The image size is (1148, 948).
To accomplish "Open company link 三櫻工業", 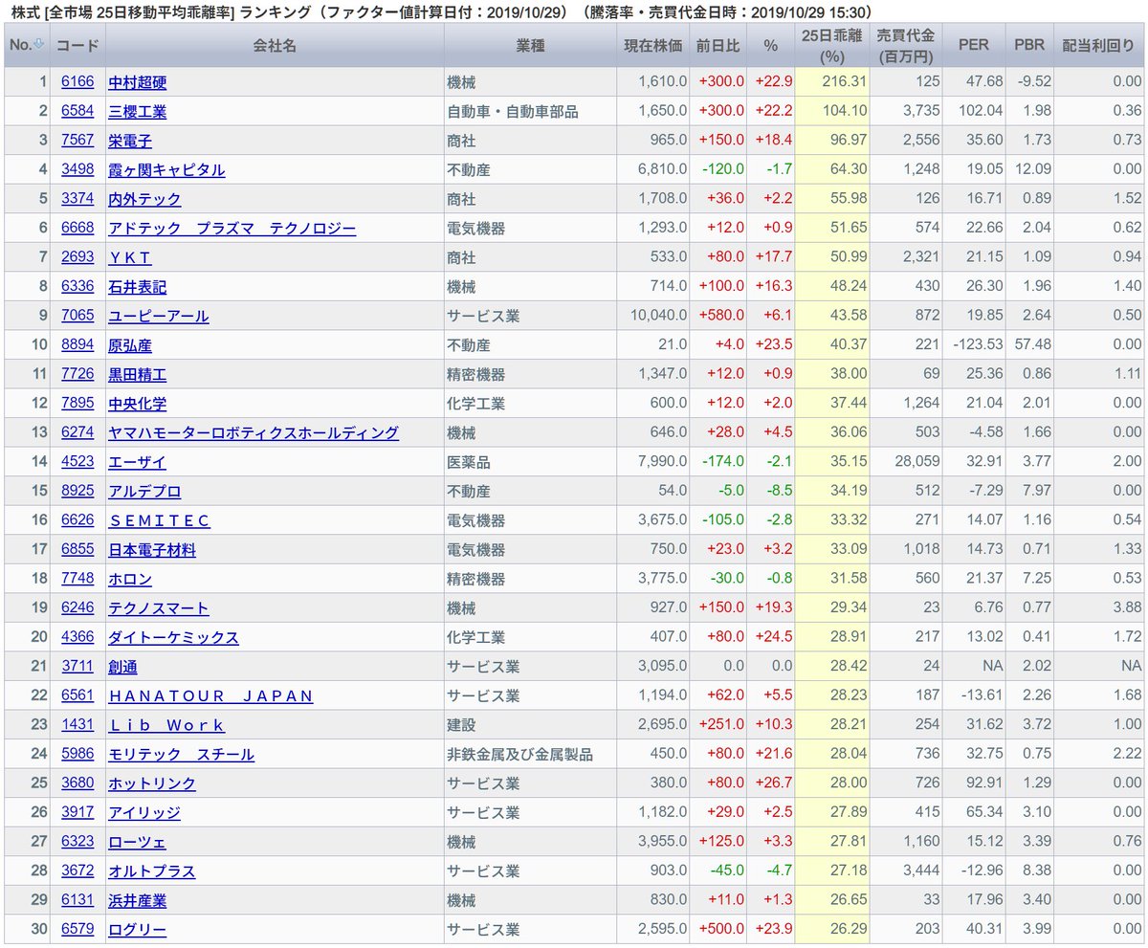I will click(x=137, y=112).
